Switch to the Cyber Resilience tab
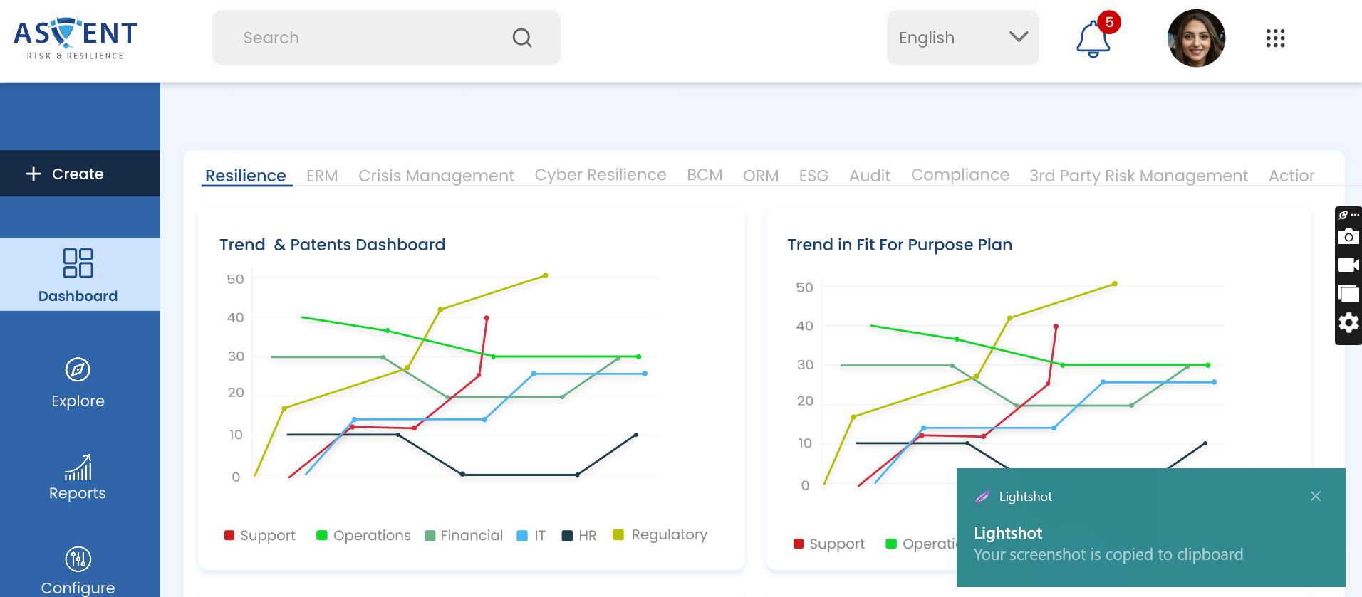The width and height of the screenshot is (1362, 597). [601, 175]
